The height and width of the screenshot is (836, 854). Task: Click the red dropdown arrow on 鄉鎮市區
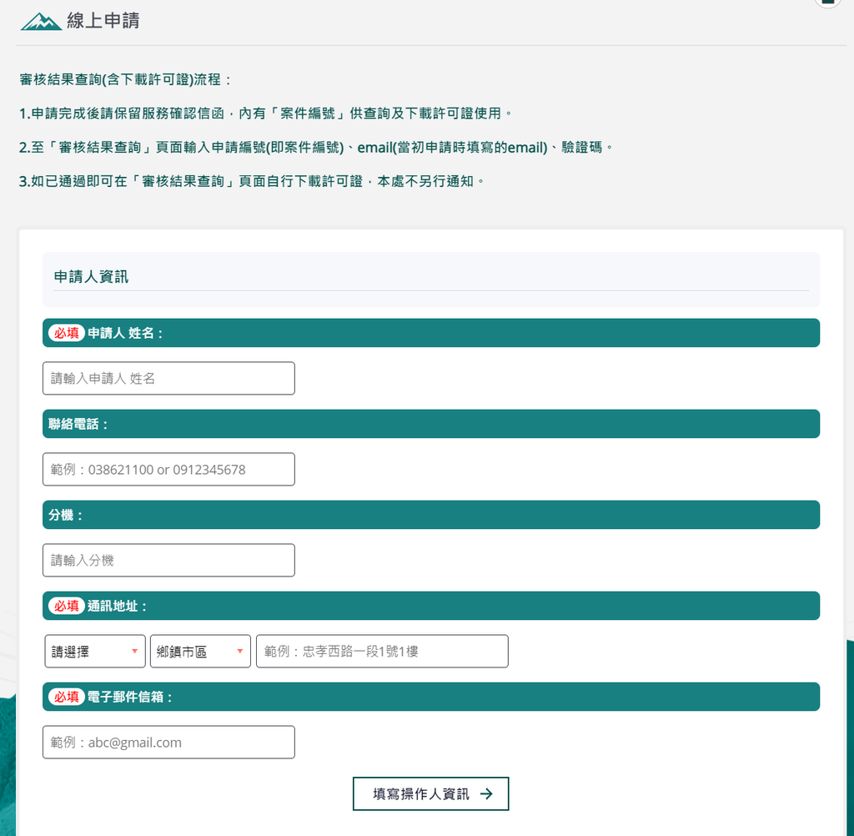(x=240, y=651)
